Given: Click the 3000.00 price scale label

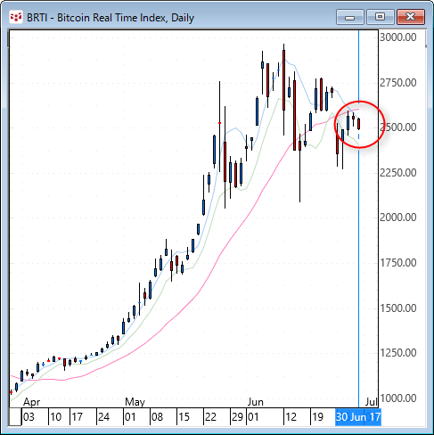Looking at the screenshot, I should [398, 37].
